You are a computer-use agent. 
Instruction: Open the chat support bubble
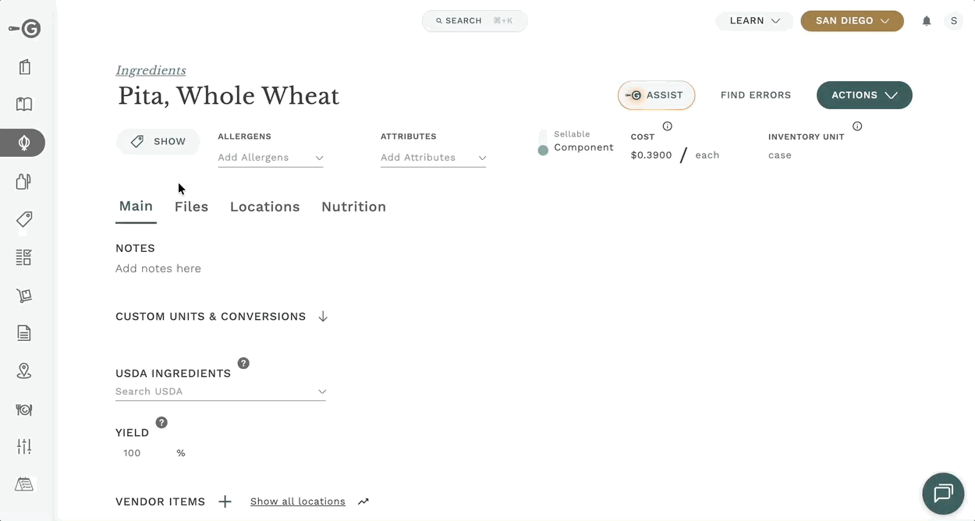[x=943, y=494]
